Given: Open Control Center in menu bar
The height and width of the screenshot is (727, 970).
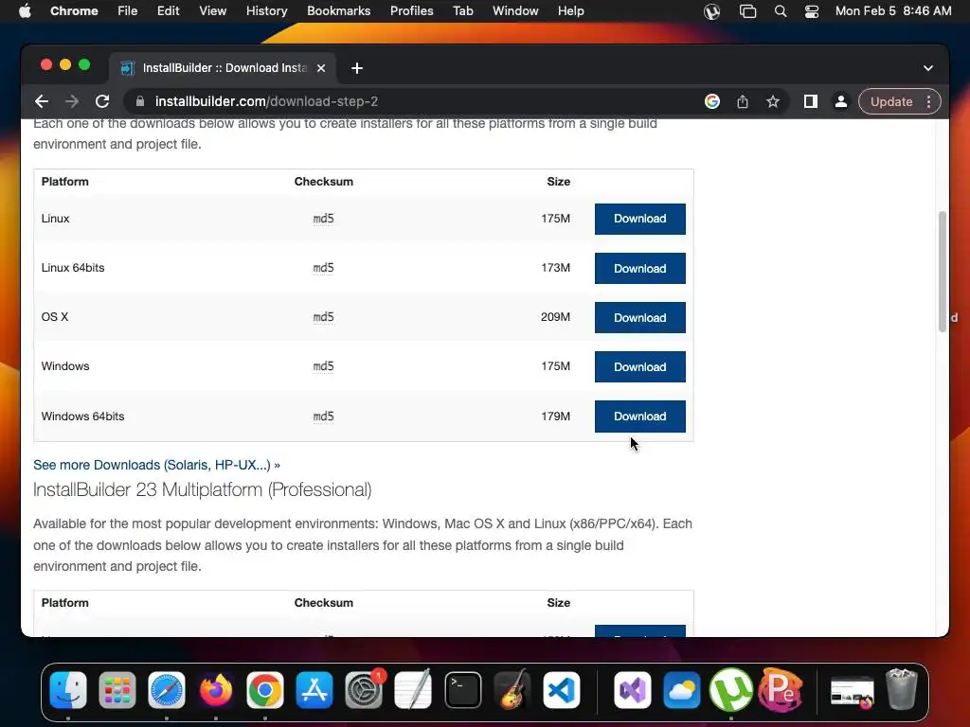Looking at the screenshot, I should point(812,11).
